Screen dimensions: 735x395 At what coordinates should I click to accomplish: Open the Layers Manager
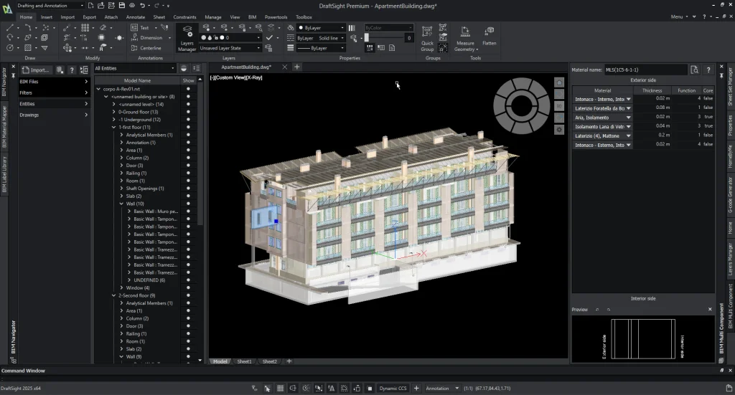[x=187, y=38]
